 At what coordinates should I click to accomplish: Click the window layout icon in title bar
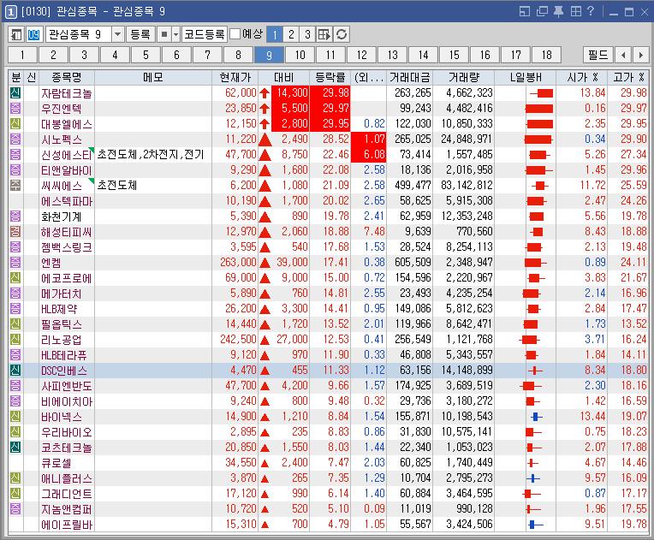point(524,11)
